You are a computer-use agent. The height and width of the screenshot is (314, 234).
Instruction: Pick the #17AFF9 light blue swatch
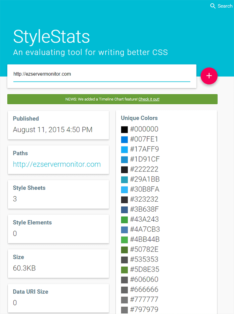tap(124, 149)
